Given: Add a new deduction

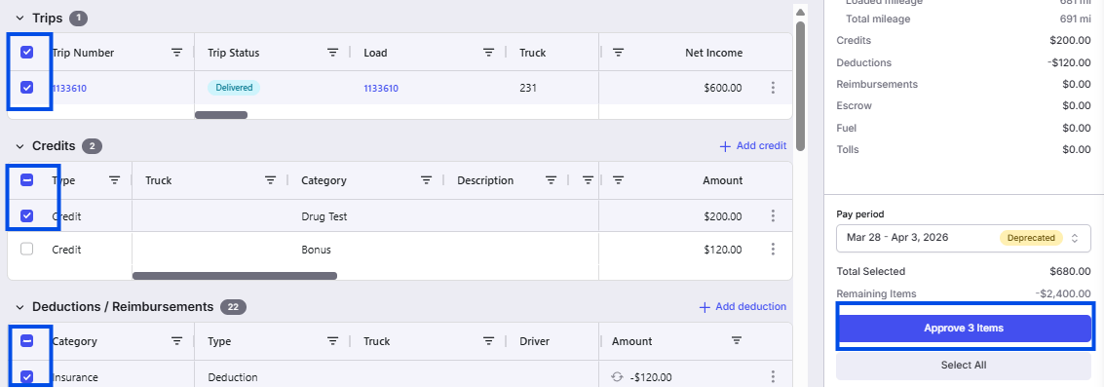Looking at the screenshot, I should [x=742, y=307].
